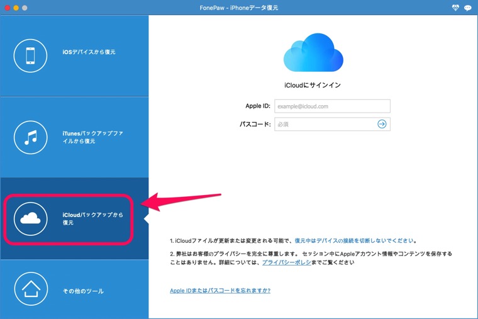
Task: Open Apple IDまたはパスコードを忘れますか link
Action: pos(220,291)
